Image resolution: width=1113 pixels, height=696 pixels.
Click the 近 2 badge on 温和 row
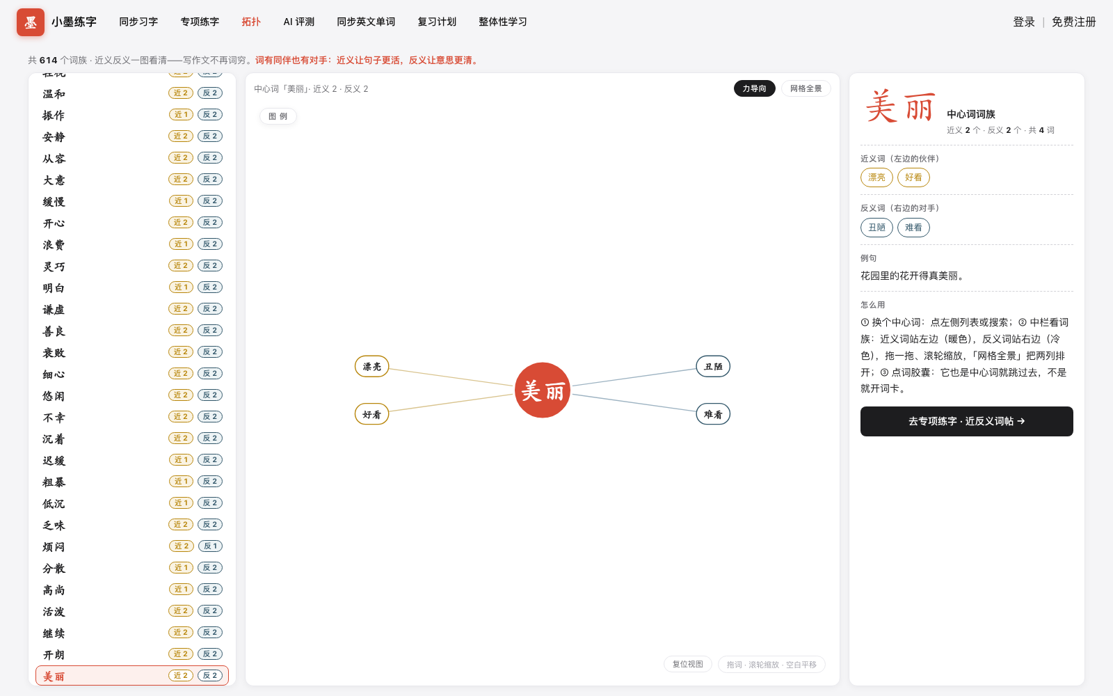pos(181,93)
